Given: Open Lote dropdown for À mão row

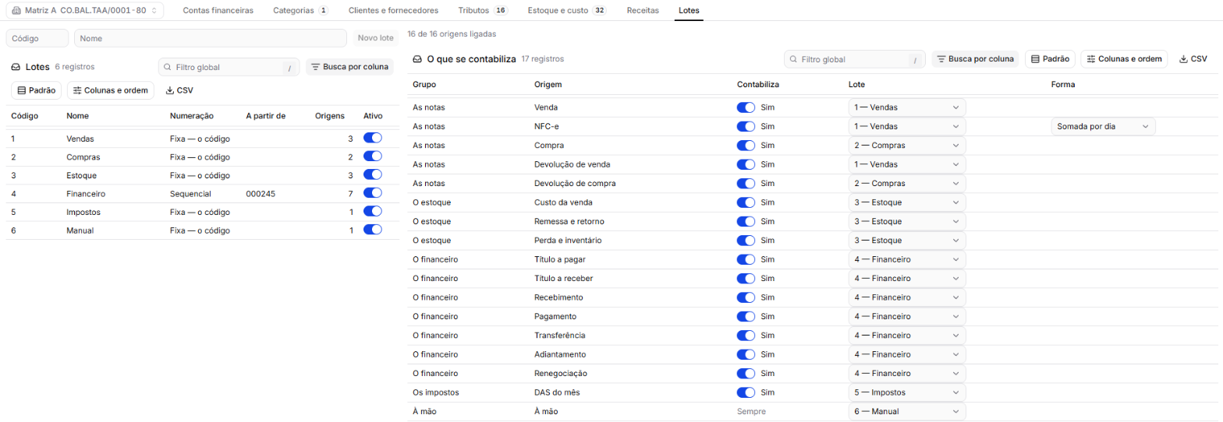Looking at the screenshot, I should (907, 411).
